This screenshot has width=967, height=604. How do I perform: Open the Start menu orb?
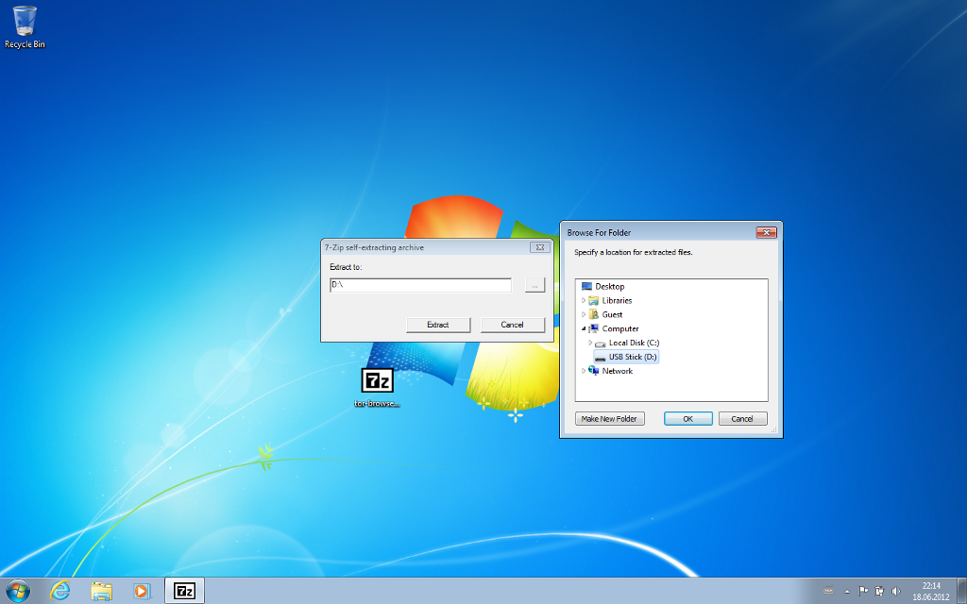17,591
